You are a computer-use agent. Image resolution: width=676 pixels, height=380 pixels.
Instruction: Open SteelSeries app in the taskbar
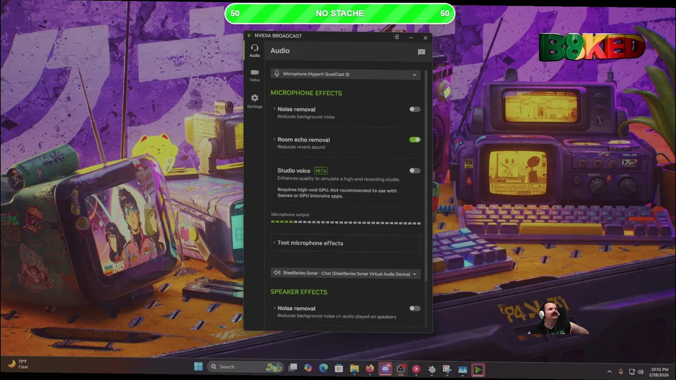click(432, 369)
